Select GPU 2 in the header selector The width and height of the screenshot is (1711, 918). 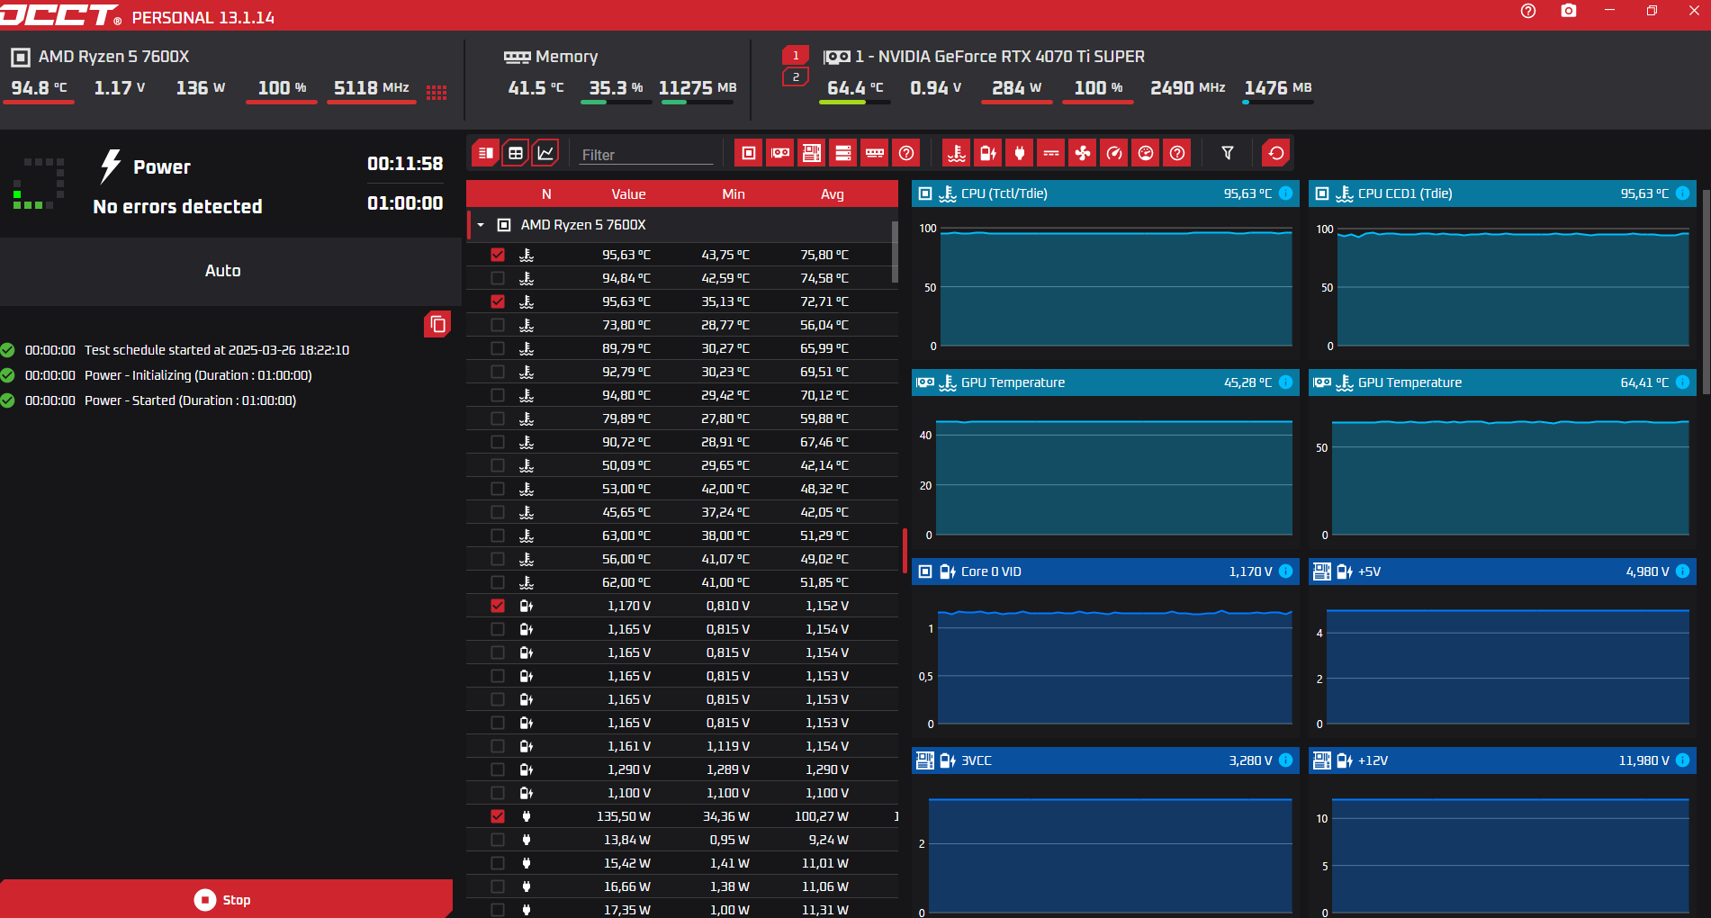click(796, 77)
